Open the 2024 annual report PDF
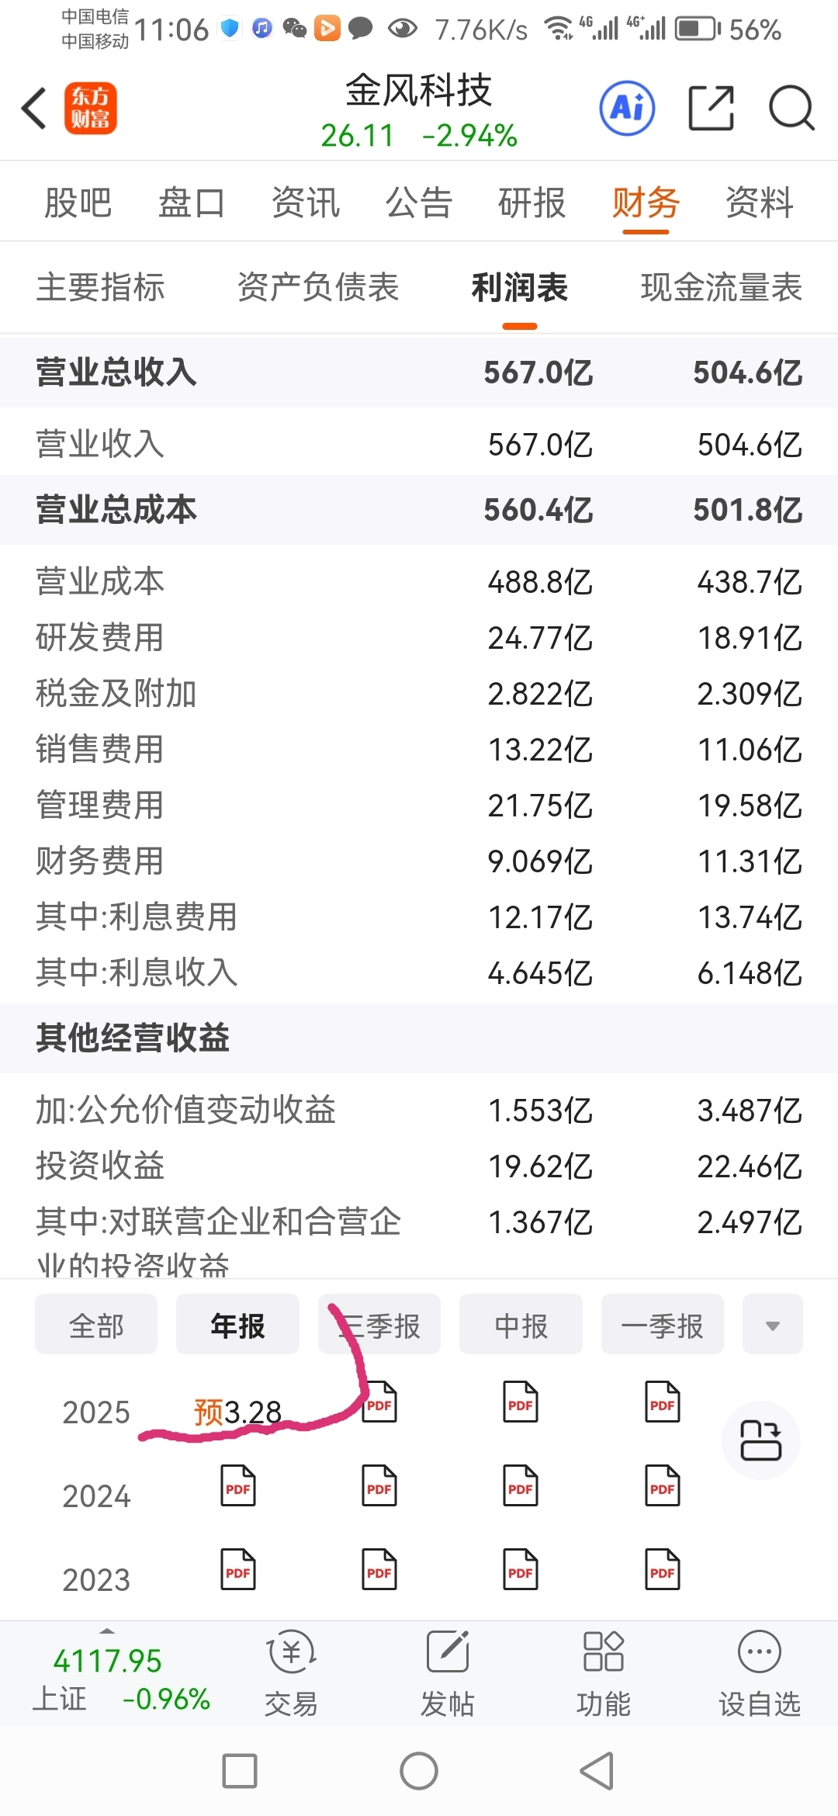Viewport: 838px width, 1816px height. (x=238, y=1485)
